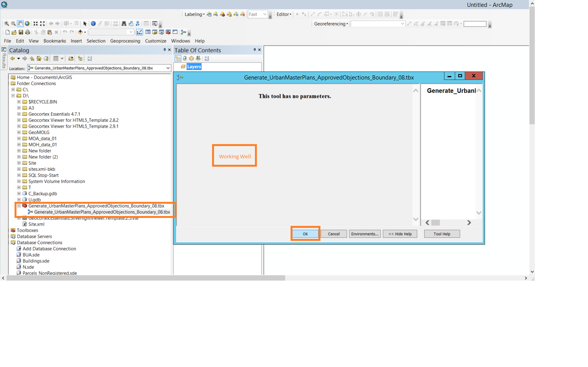Viewport: 588px width, 367px height.
Task: Close the Catalog panel
Action: [x=170, y=50]
